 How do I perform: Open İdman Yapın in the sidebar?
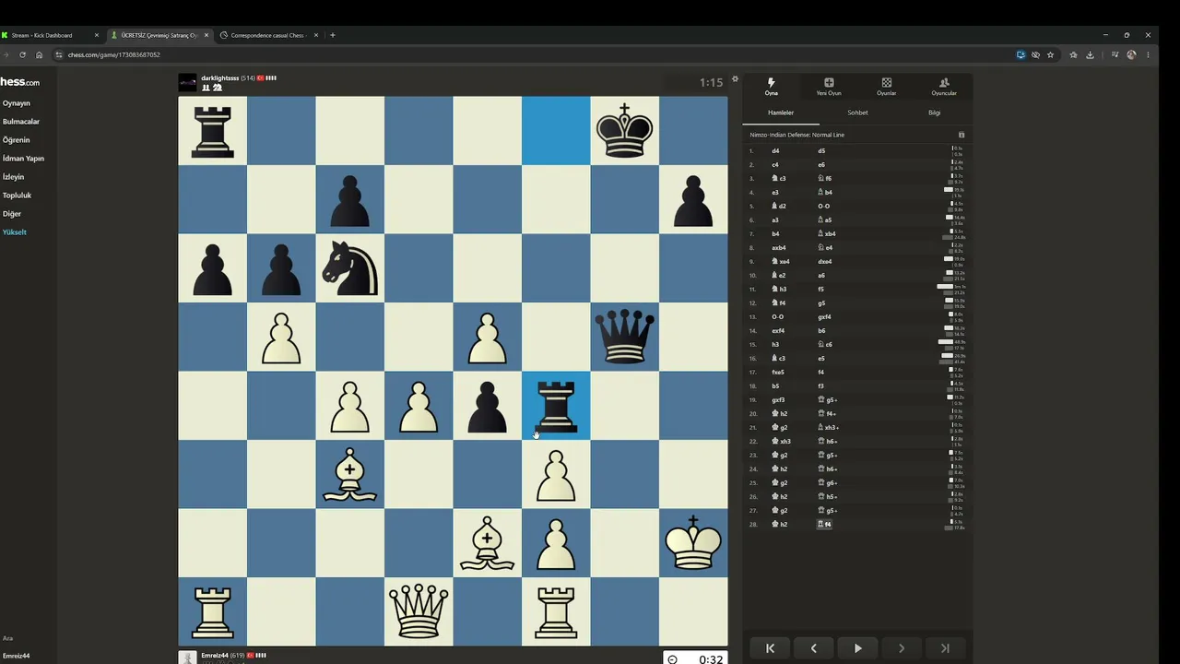tap(23, 159)
